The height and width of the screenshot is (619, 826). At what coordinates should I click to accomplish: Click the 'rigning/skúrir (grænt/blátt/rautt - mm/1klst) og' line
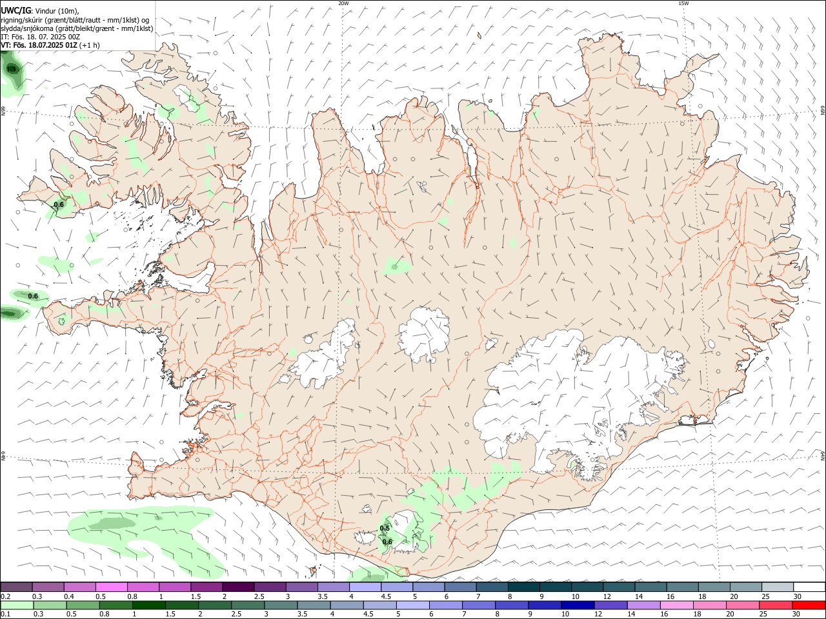75,20
